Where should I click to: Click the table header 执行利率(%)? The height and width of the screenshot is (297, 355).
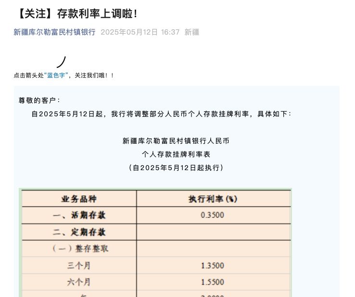[x=213, y=199]
